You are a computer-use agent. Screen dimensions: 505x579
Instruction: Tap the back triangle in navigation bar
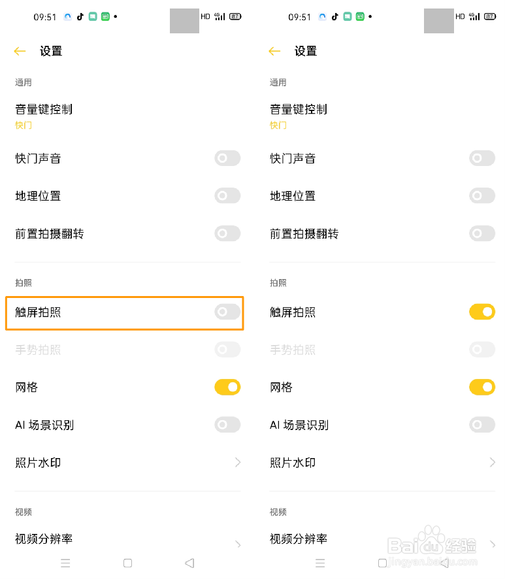click(x=189, y=563)
